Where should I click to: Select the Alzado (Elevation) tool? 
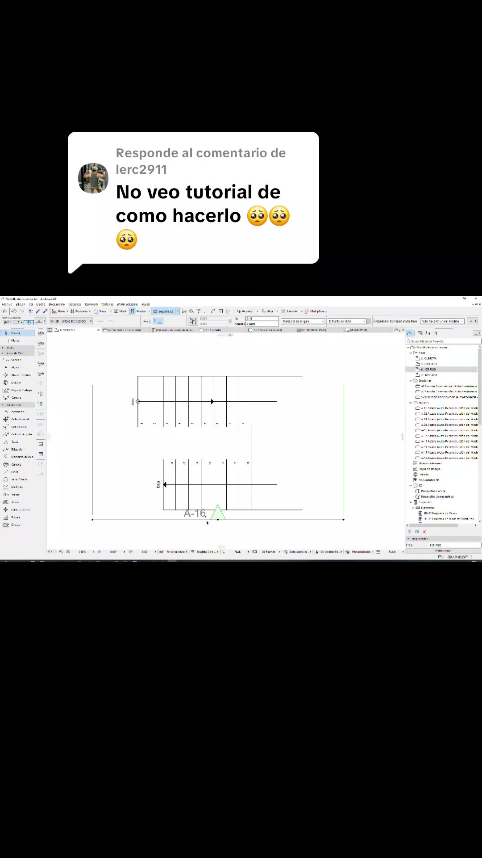[17, 367]
